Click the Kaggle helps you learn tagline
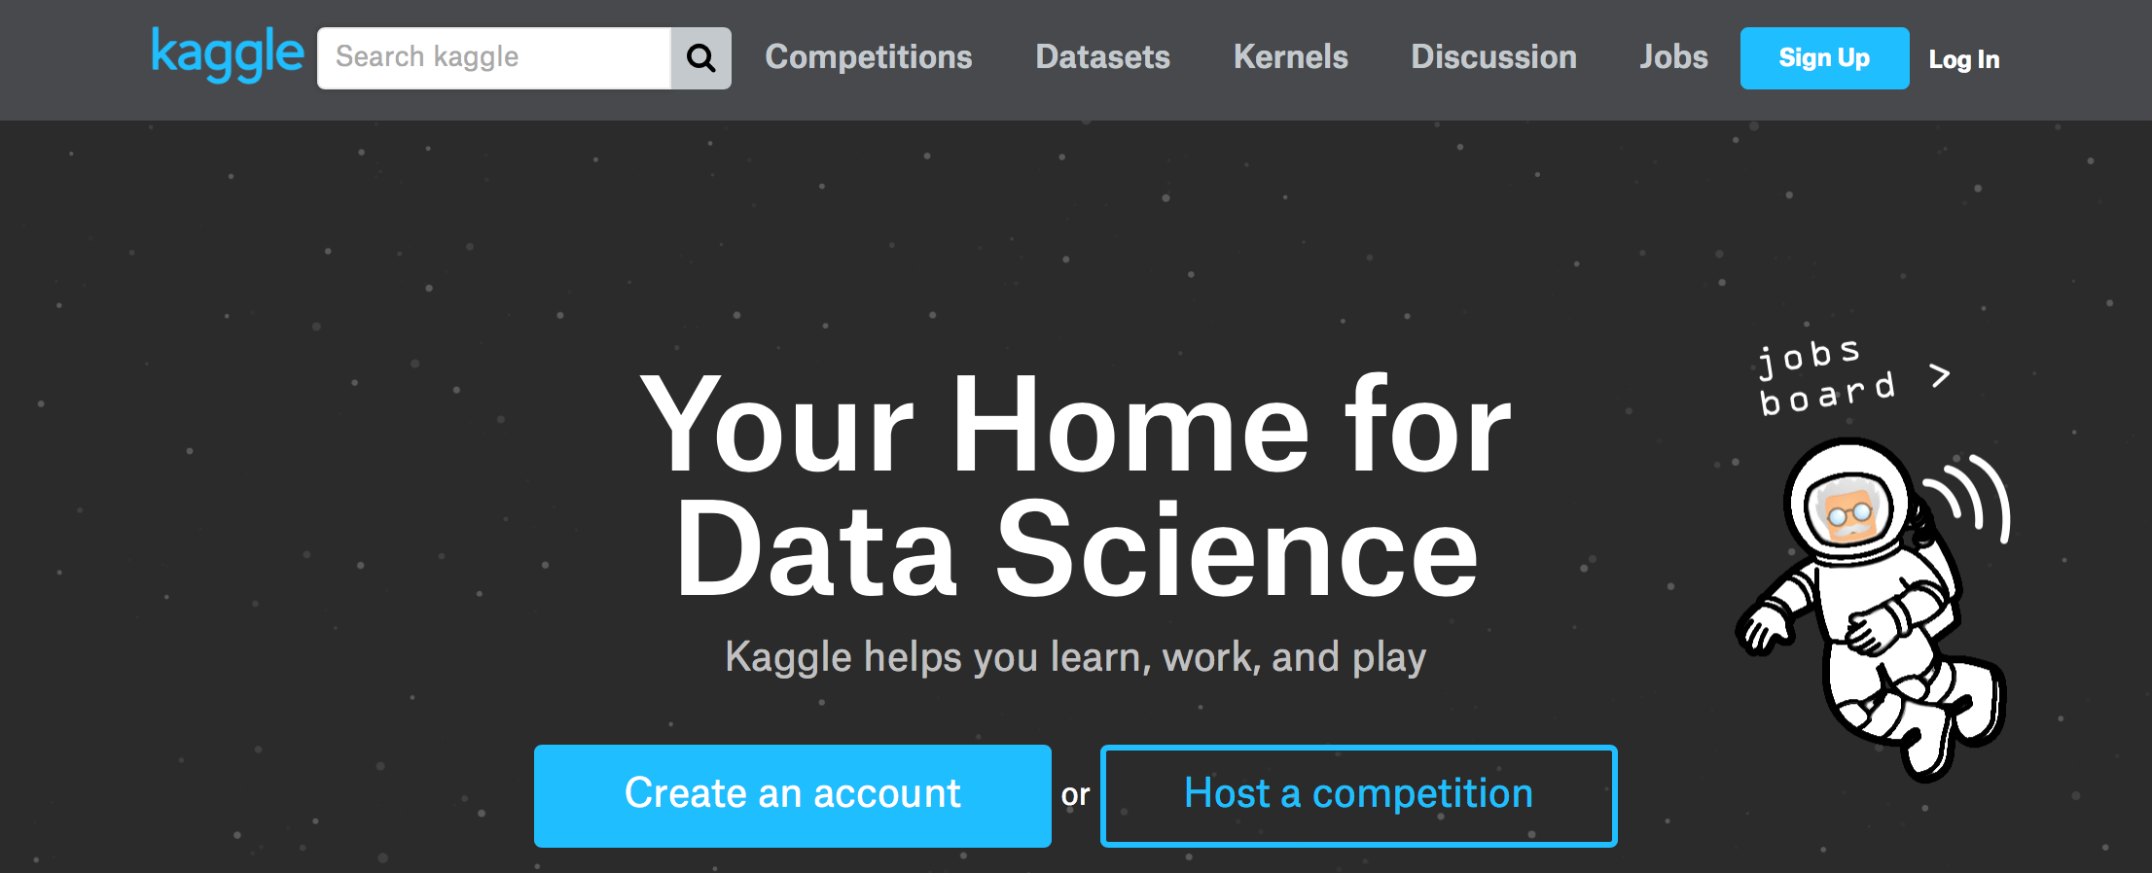Image resolution: width=2152 pixels, height=873 pixels. 1076,657
